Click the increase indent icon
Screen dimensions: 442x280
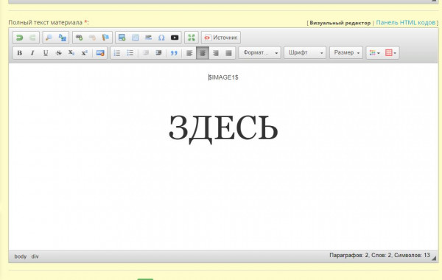[x=158, y=53]
